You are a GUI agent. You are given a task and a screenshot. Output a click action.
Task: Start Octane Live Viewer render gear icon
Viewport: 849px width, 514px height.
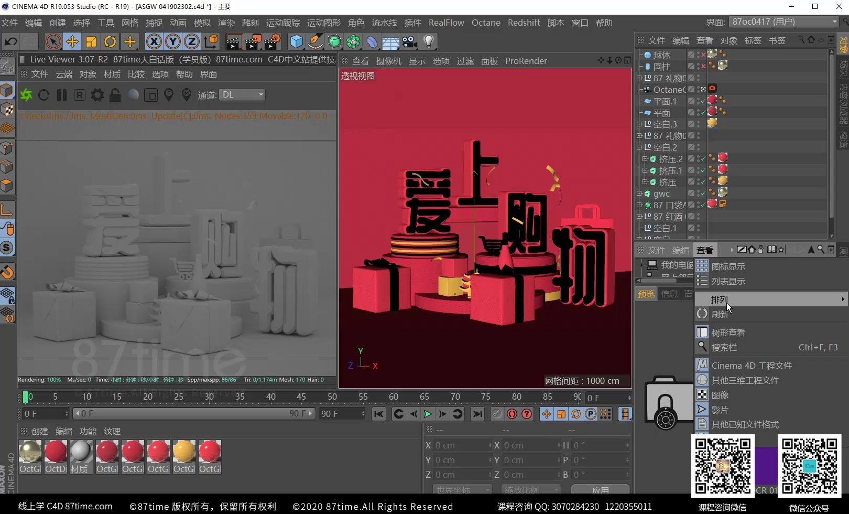point(26,95)
